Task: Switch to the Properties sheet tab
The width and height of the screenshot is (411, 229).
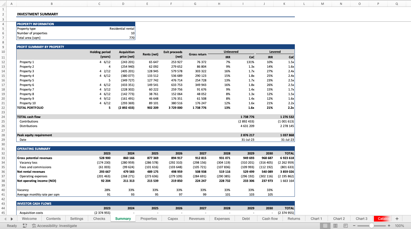Action: coord(149,218)
